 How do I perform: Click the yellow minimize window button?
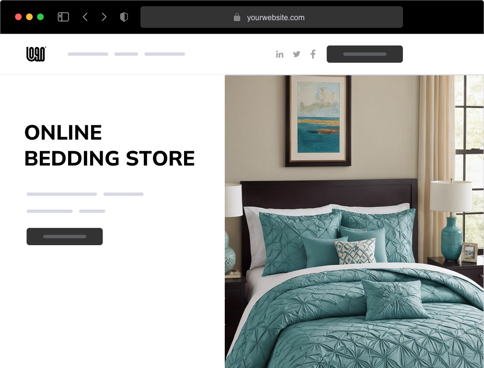tap(29, 17)
